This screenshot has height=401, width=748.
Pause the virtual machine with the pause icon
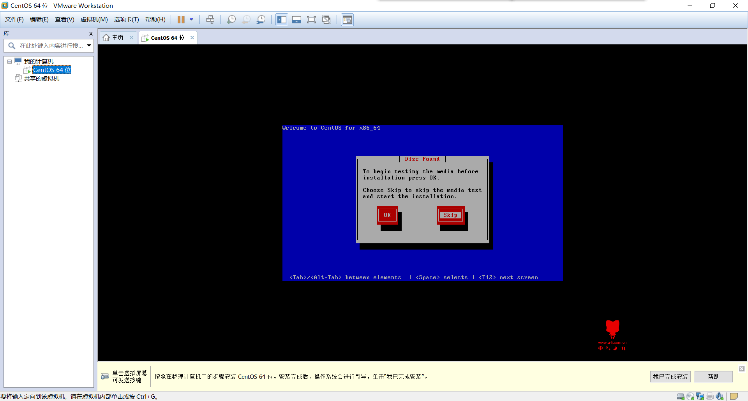pyautogui.click(x=181, y=19)
